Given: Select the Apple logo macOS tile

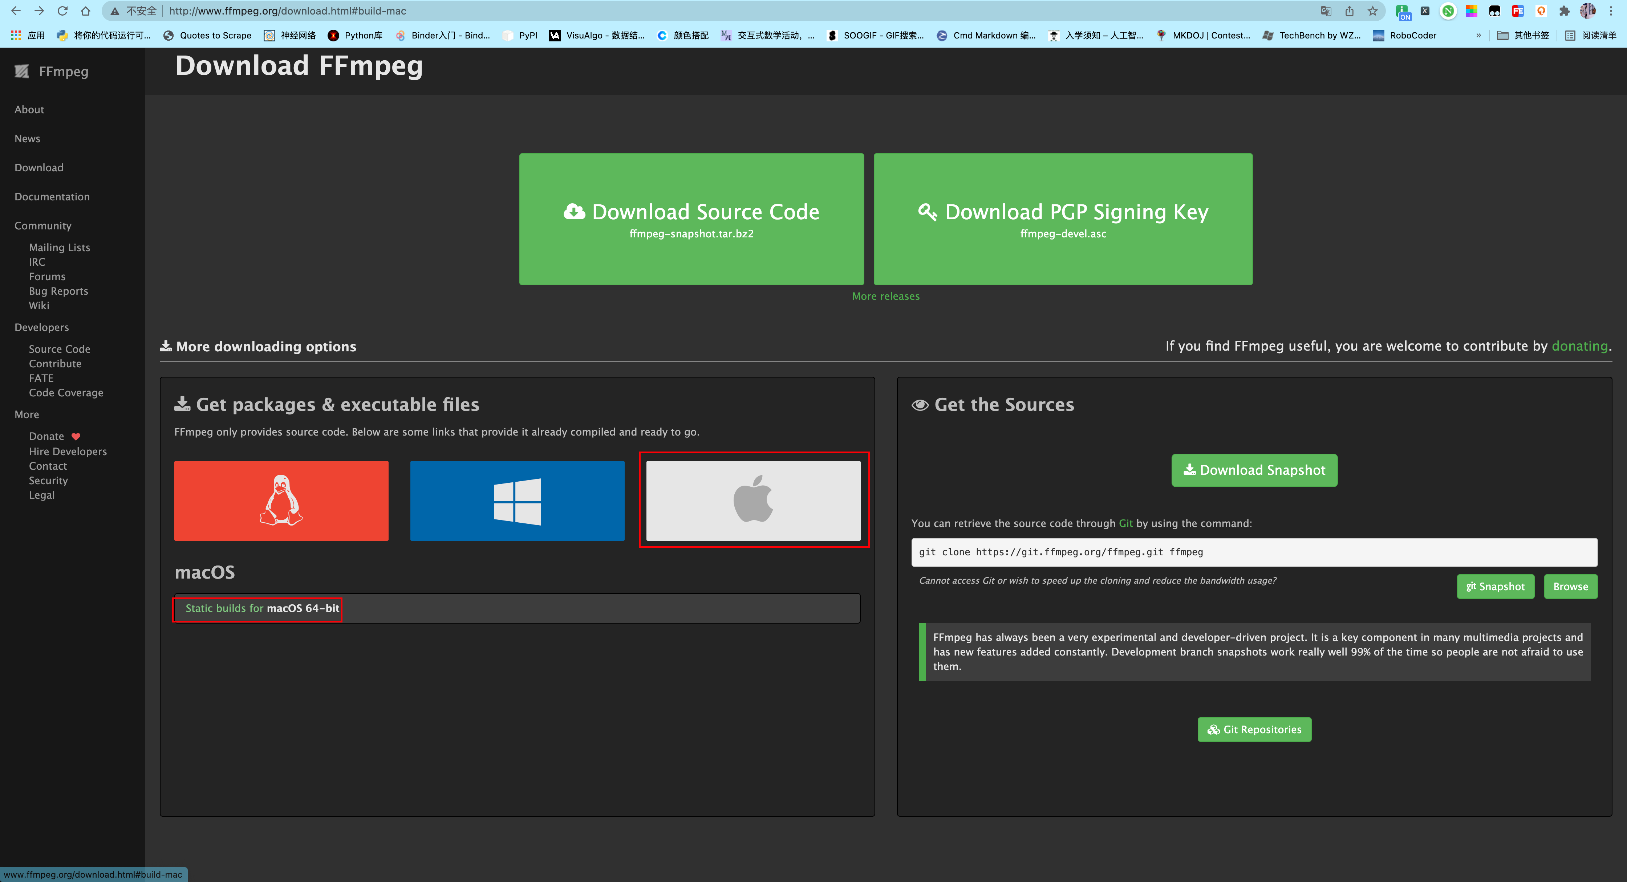Looking at the screenshot, I should [753, 500].
